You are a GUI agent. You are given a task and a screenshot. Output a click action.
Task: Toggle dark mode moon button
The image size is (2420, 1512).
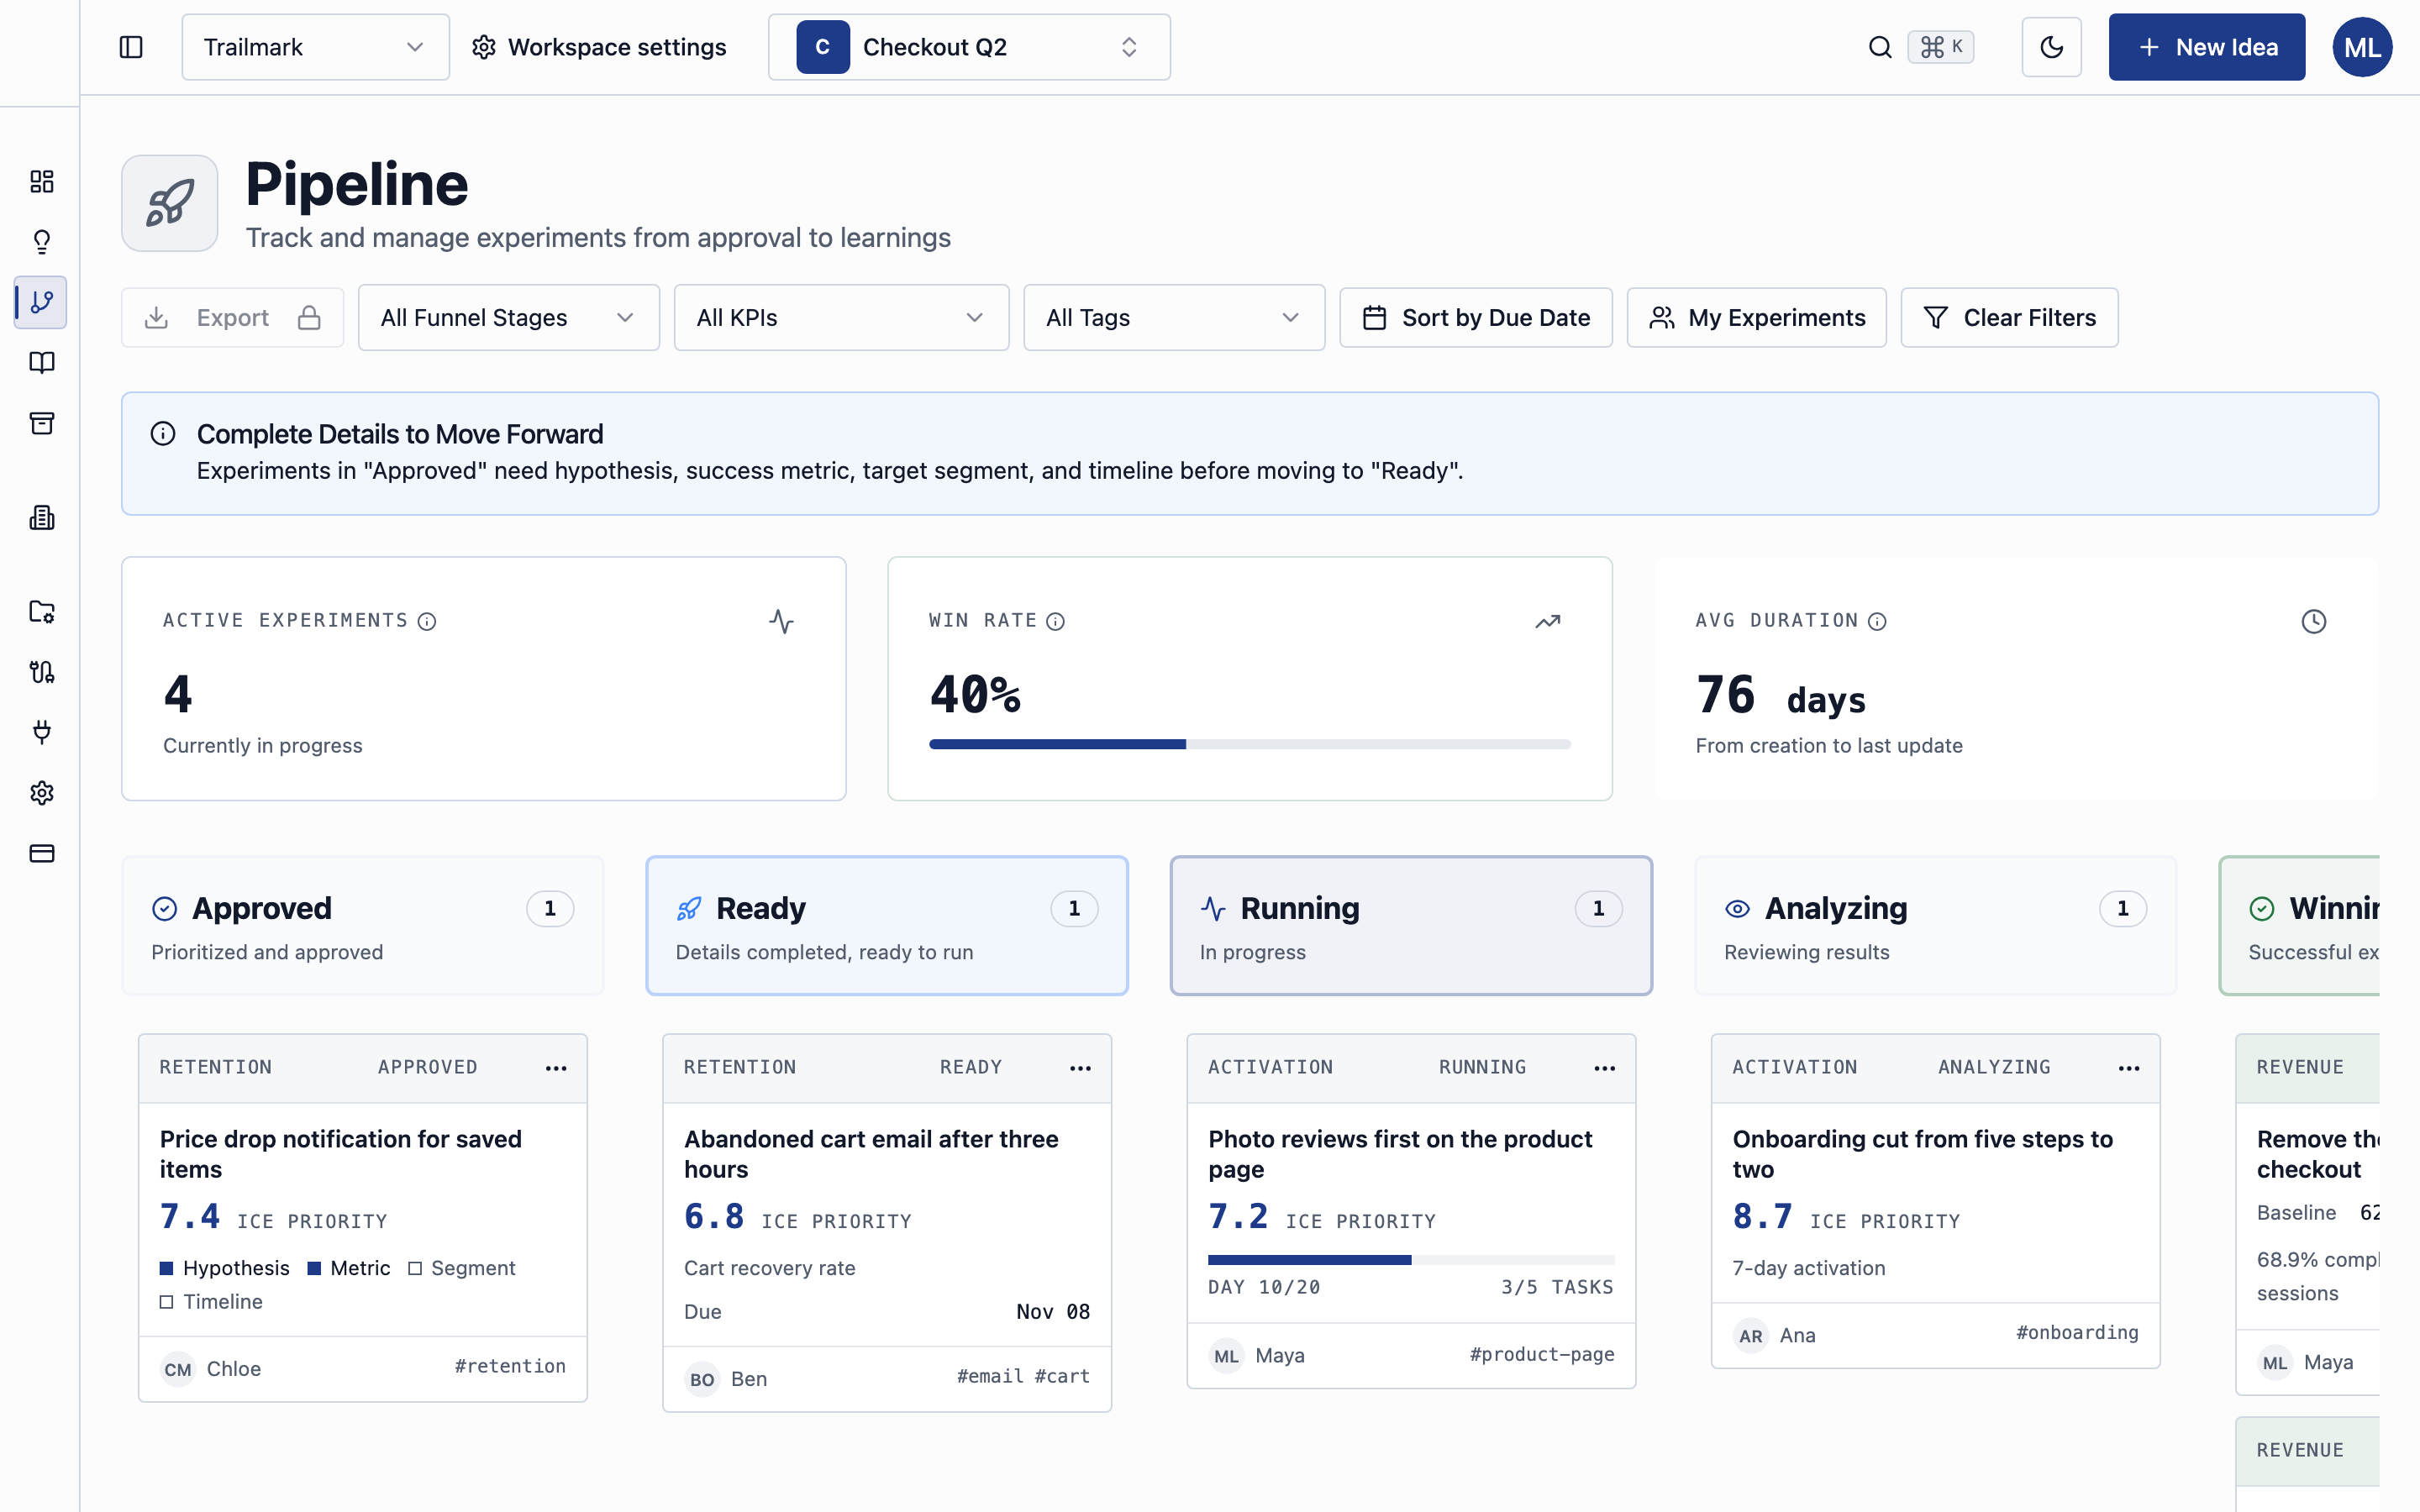point(2051,47)
